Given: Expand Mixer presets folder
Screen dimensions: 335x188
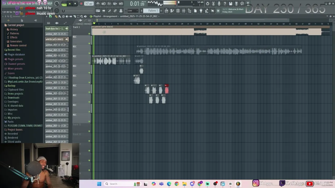Looking at the screenshot, I should (15, 69).
